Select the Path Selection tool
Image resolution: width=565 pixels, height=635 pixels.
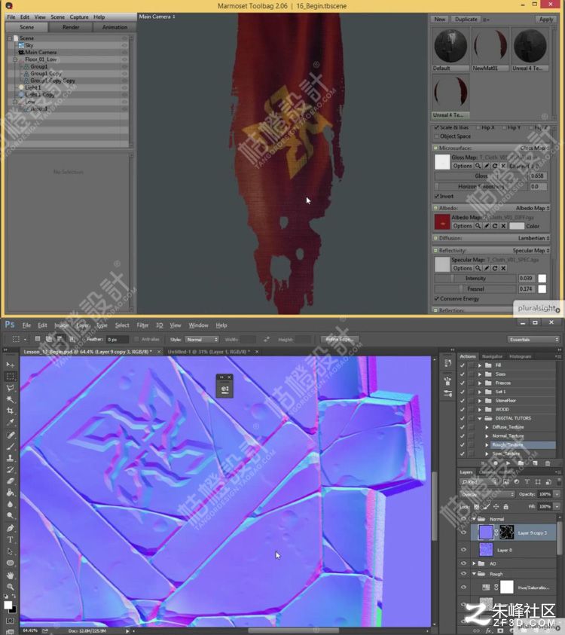(x=10, y=551)
